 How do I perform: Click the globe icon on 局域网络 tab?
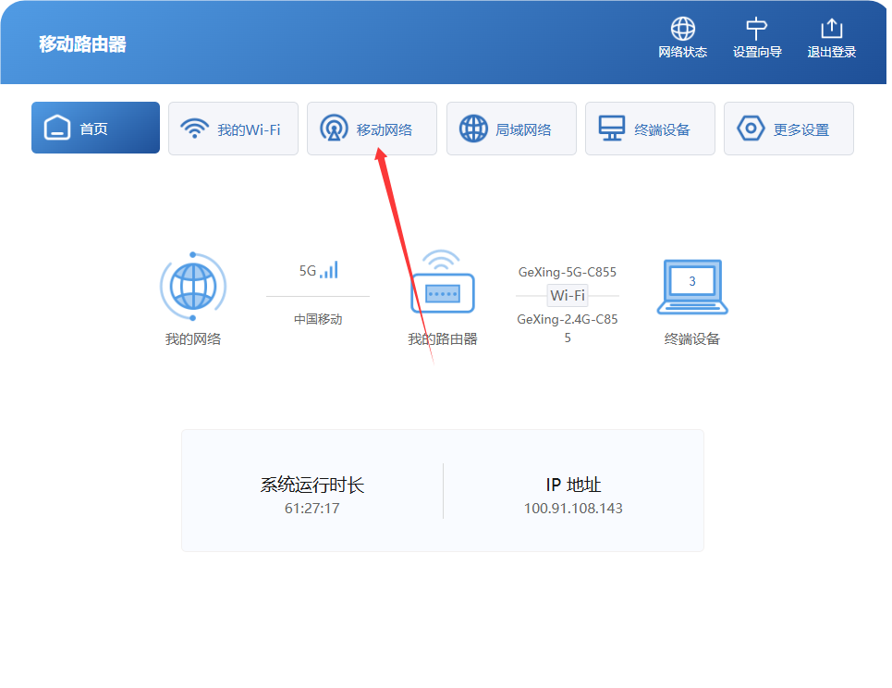coord(473,129)
